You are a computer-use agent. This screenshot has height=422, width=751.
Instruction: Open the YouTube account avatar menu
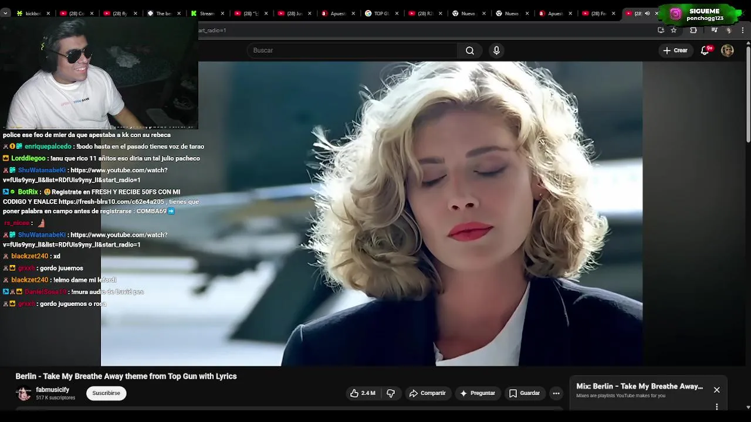[x=728, y=50]
